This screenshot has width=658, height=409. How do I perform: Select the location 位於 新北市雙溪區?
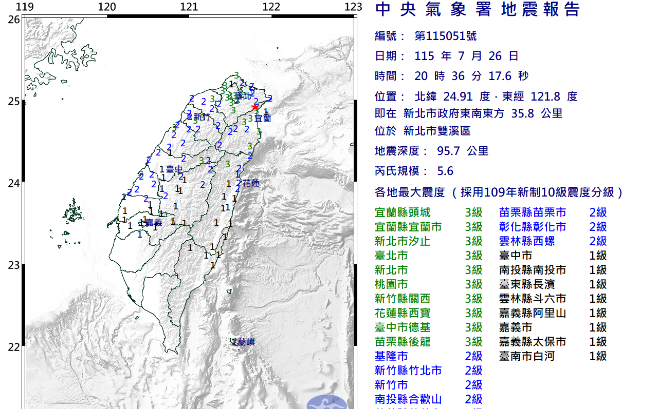(x=423, y=131)
